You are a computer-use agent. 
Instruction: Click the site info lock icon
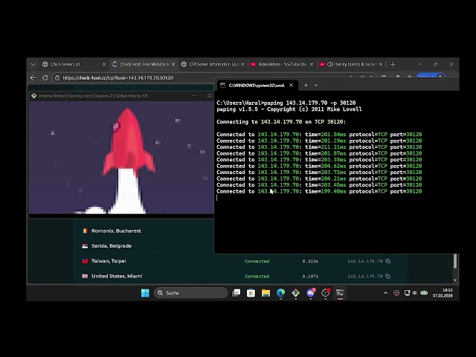coord(57,78)
